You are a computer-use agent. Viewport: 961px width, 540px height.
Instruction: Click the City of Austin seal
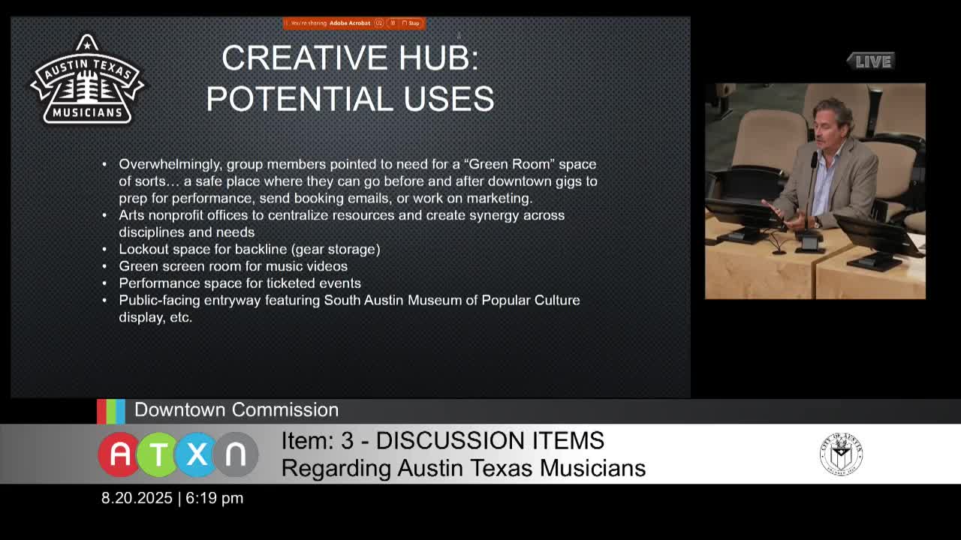click(x=841, y=454)
